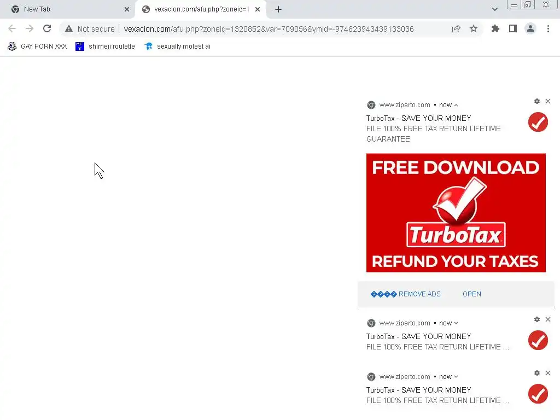Collapse the first notification with up chevron
This screenshot has height=420, width=560.
tap(456, 106)
